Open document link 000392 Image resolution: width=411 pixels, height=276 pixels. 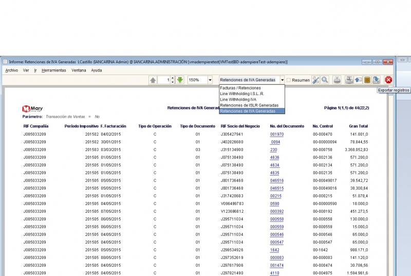(x=277, y=211)
